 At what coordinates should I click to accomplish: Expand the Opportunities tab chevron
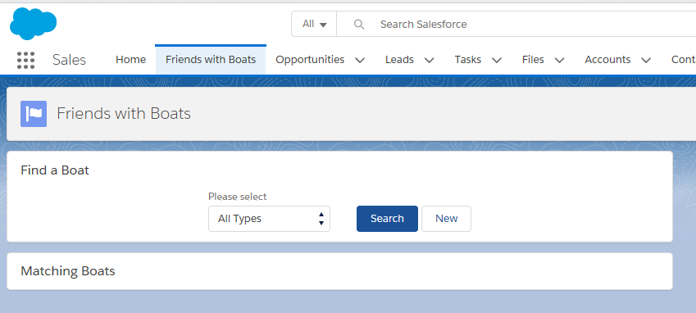tap(360, 61)
